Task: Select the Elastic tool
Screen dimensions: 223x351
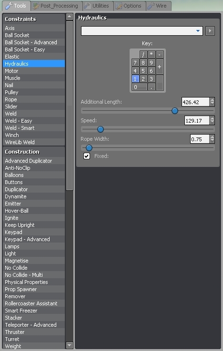Action: 34,57
